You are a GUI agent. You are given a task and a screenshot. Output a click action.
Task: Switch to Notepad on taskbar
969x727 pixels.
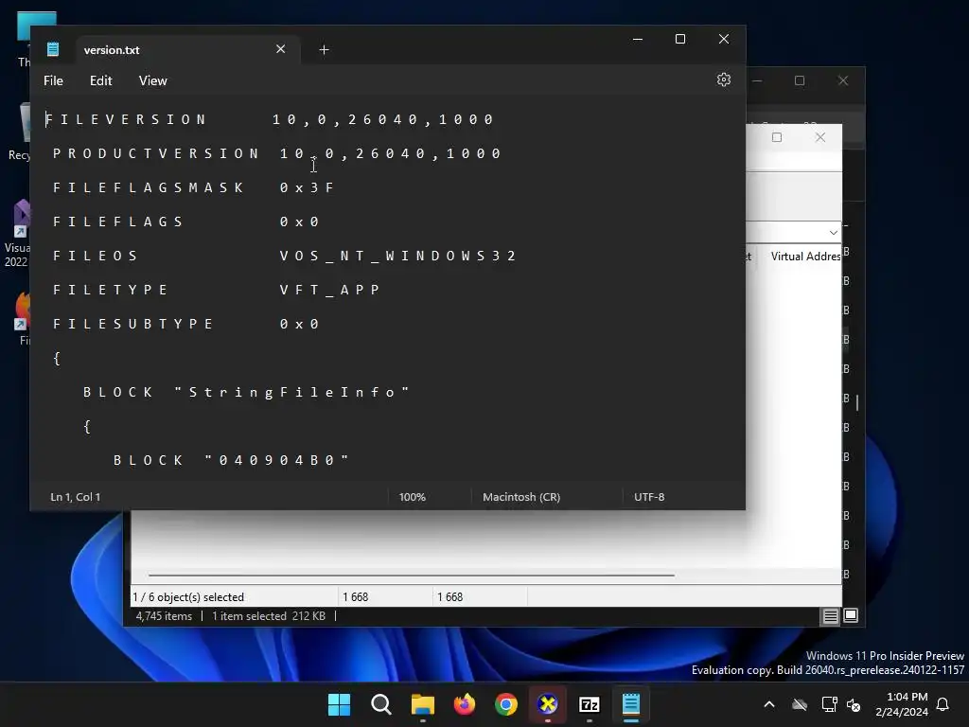click(631, 704)
